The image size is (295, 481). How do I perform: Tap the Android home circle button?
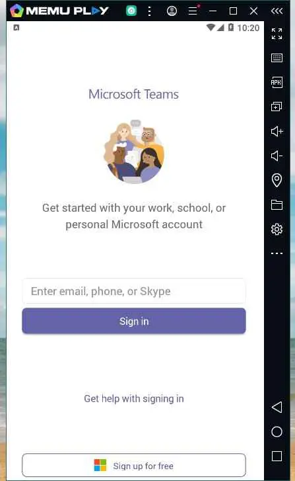277,431
